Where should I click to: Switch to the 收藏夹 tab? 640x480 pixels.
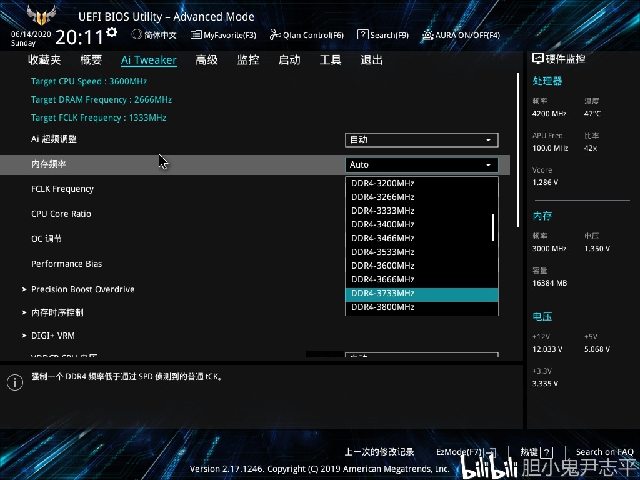44,60
